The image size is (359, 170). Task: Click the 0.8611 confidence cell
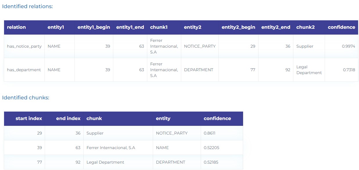[209, 133]
